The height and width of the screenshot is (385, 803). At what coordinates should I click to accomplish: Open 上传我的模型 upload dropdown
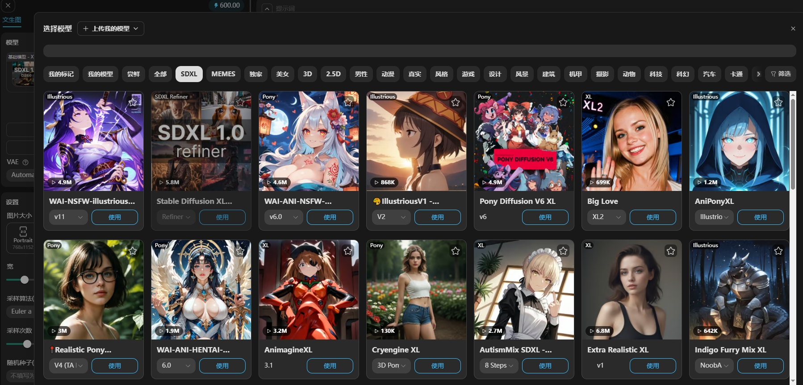coord(111,29)
